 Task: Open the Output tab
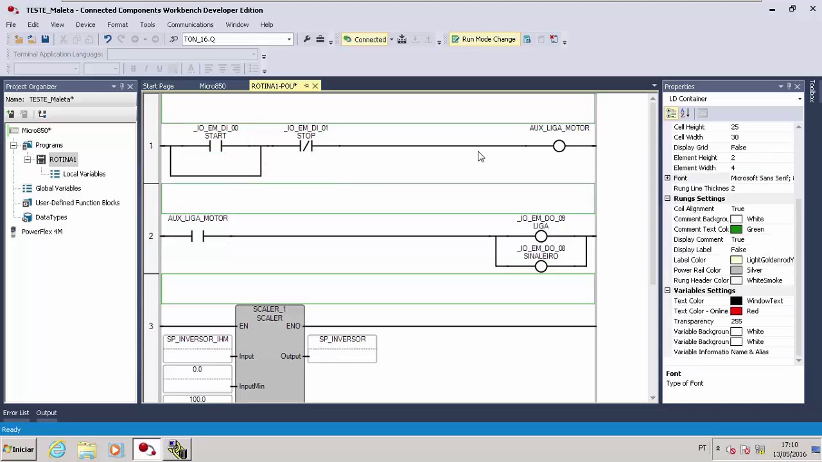[x=46, y=413]
